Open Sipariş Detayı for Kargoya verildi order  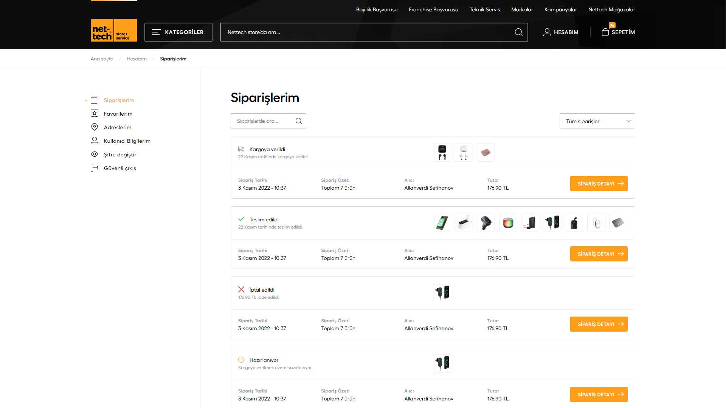tap(599, 184)
